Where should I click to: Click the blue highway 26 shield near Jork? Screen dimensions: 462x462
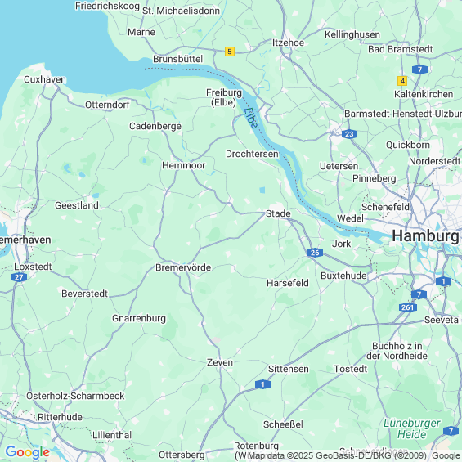(x=315, y=253)
